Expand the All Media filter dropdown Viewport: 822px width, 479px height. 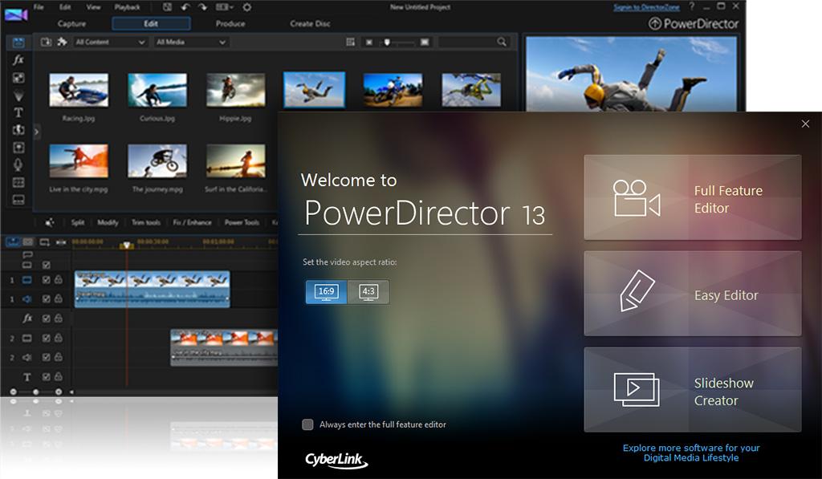[x=191, y=42]
